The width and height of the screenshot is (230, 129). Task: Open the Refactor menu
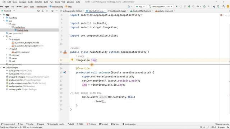[38, 2]
